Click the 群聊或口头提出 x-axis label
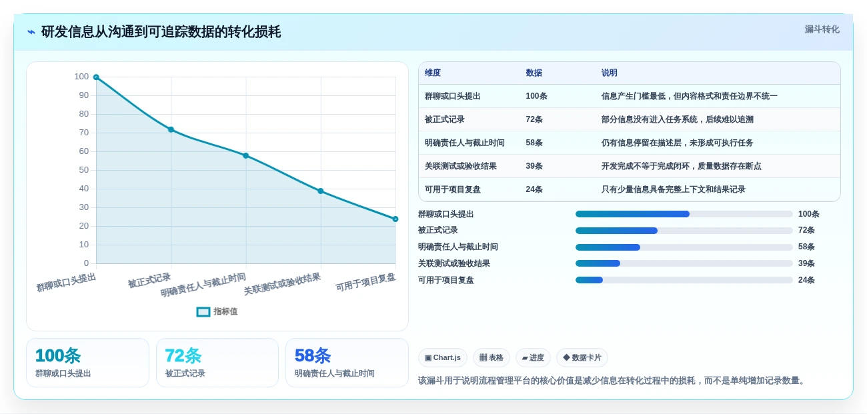The height and width of the screenshot is (414, 867). pos(67,282)
